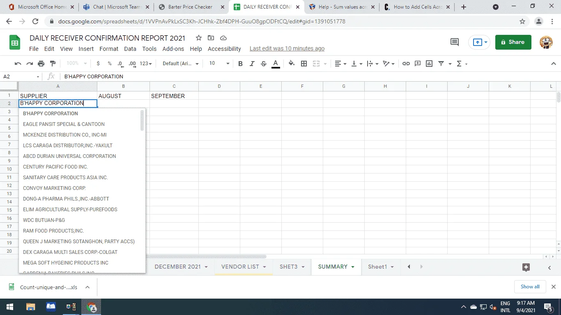Screen dimensions: 561x315
Task: Create a filter using the funnel icon
Action: [441, 64]
